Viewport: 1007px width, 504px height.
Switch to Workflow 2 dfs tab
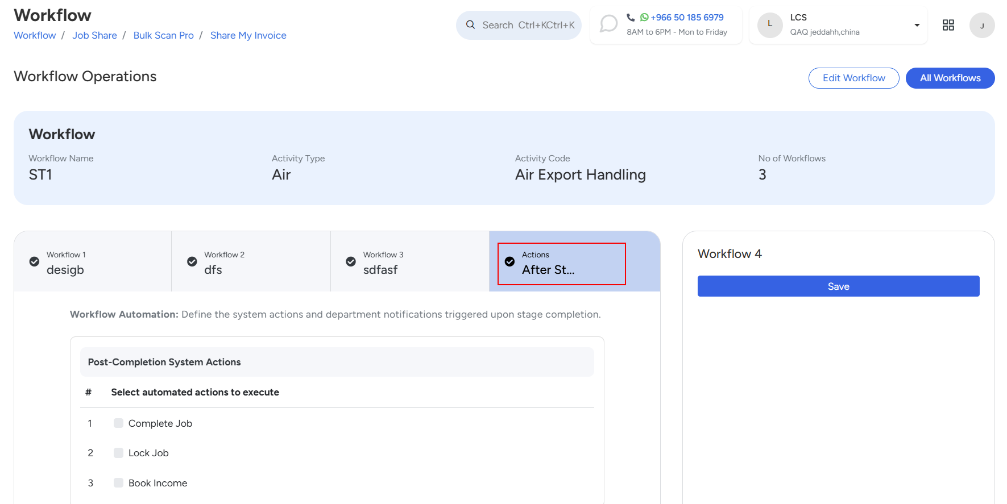click(x=251, y=261)
